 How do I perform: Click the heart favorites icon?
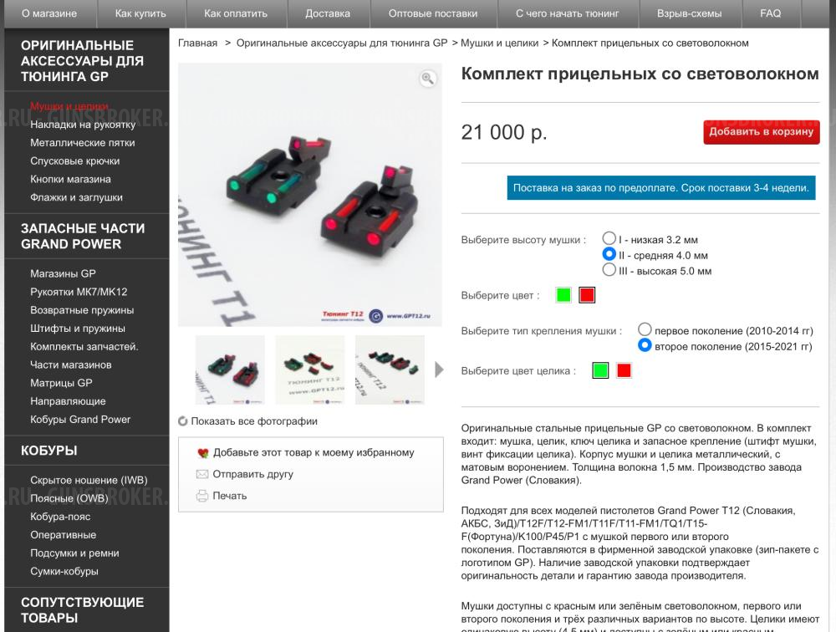point(202,453)
